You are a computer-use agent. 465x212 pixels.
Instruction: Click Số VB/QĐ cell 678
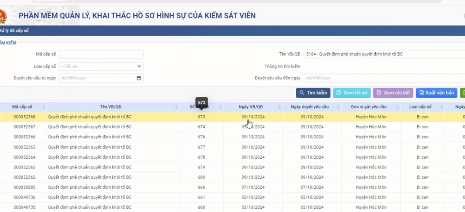tap(201, 157)
